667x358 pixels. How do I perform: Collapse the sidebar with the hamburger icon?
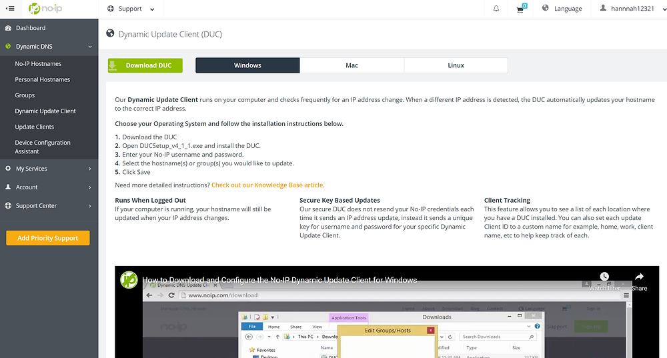[x=10, y=9]
